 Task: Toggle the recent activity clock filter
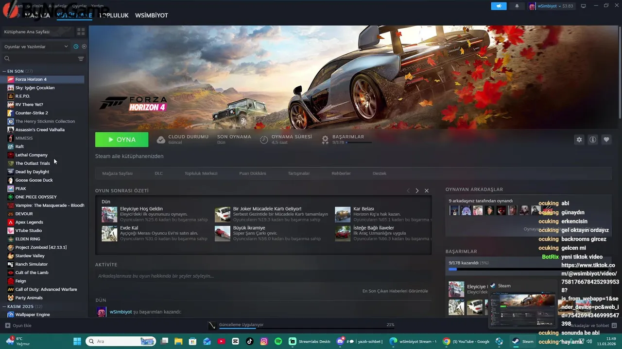pos(76,47)
